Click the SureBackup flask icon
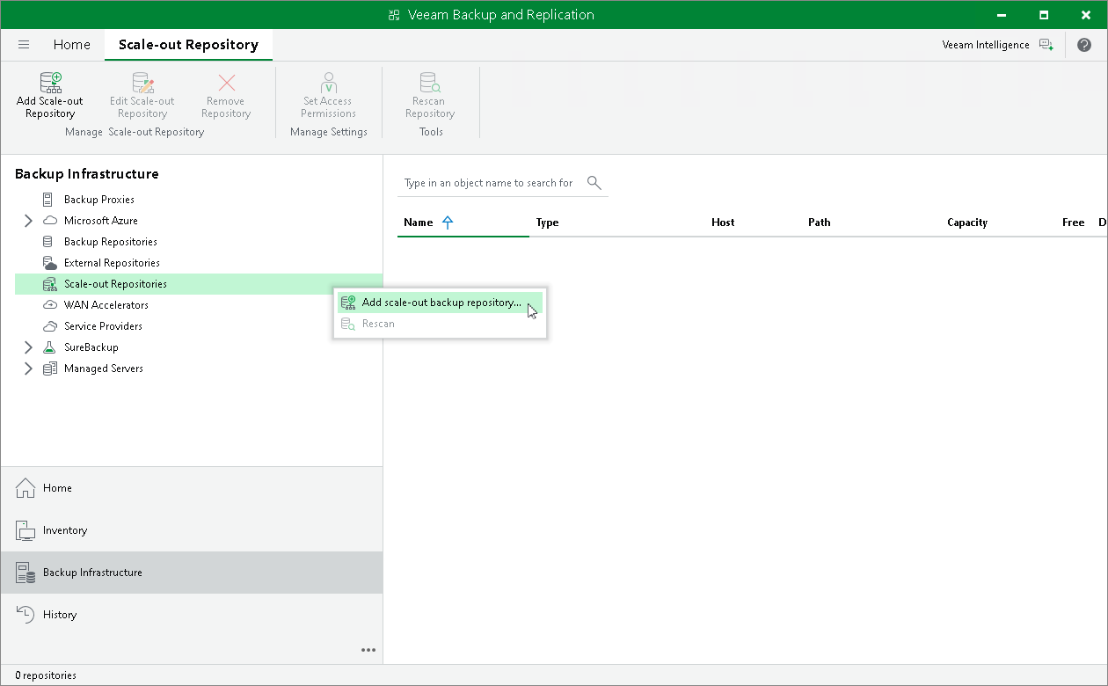Screen dimensions: 1108x686 pyautogui.click(x=49, y=347)
